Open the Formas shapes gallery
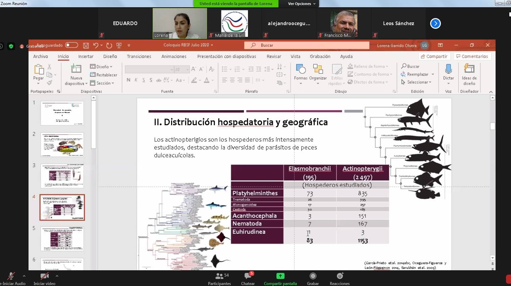This screenshot has width=511, height=286. click(x=301, y=69)
